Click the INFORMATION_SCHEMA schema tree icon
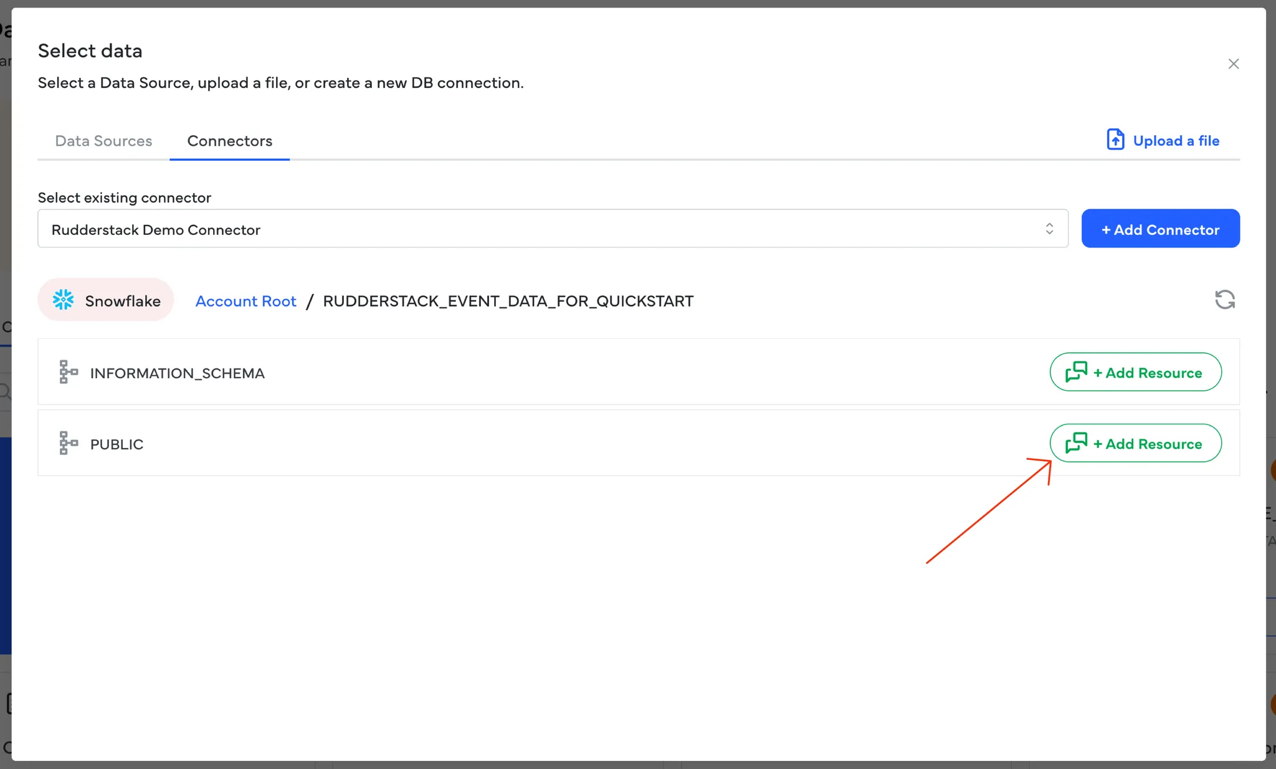The image size is (1276, 769). point(68,372)
